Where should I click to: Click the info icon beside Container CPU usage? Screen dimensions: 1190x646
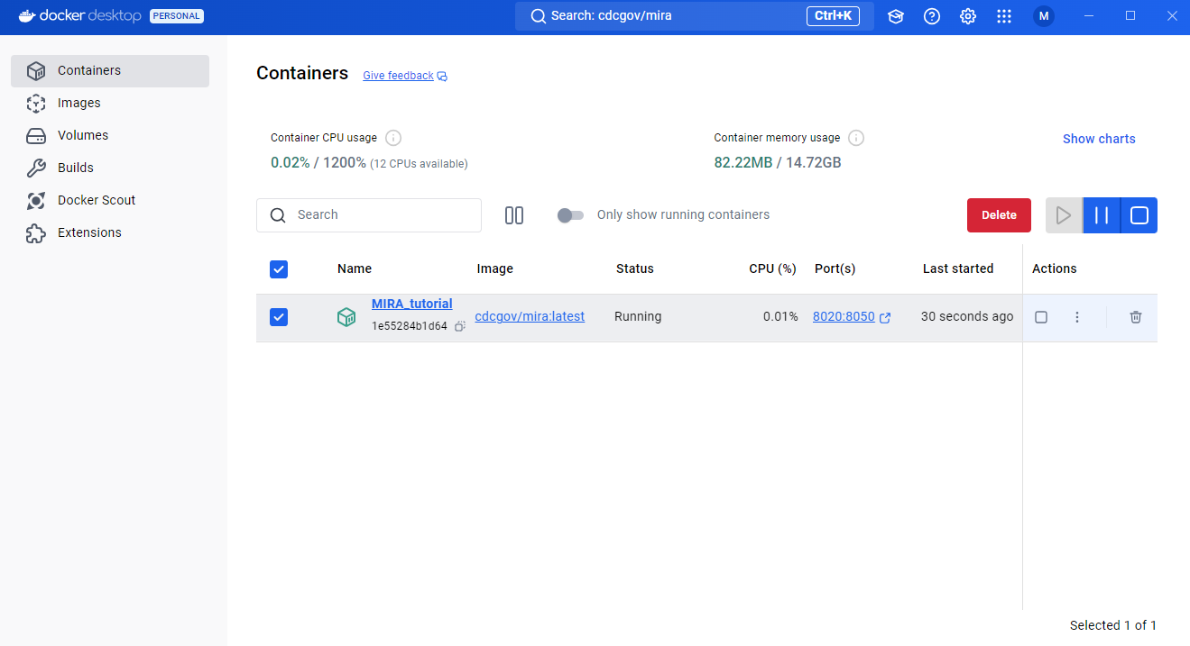tap(393, 138)
